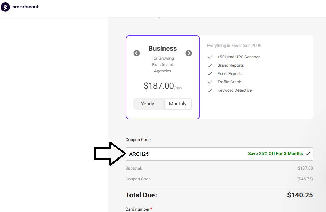Switch billing to Yearly

point(148,104)
